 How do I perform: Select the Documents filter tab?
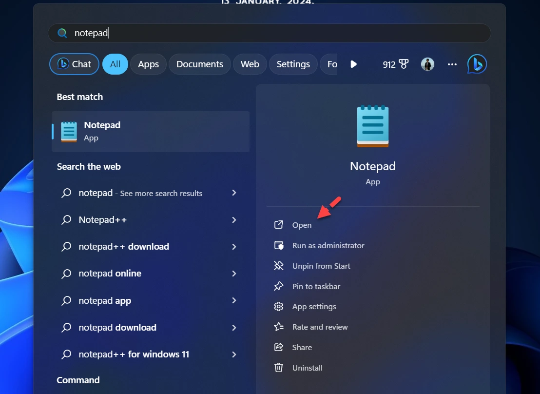200,64
